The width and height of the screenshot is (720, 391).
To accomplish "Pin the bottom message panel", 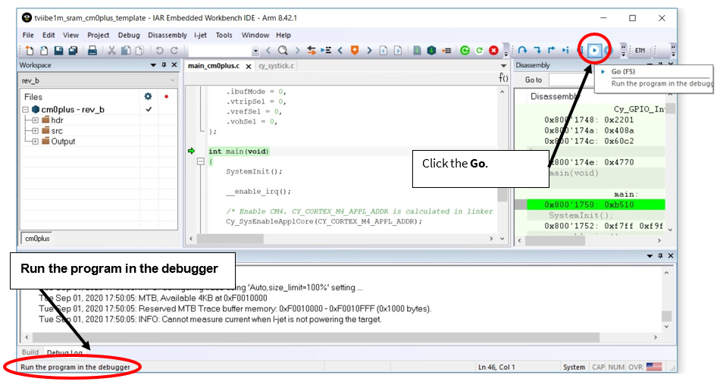I will point(660,255).
